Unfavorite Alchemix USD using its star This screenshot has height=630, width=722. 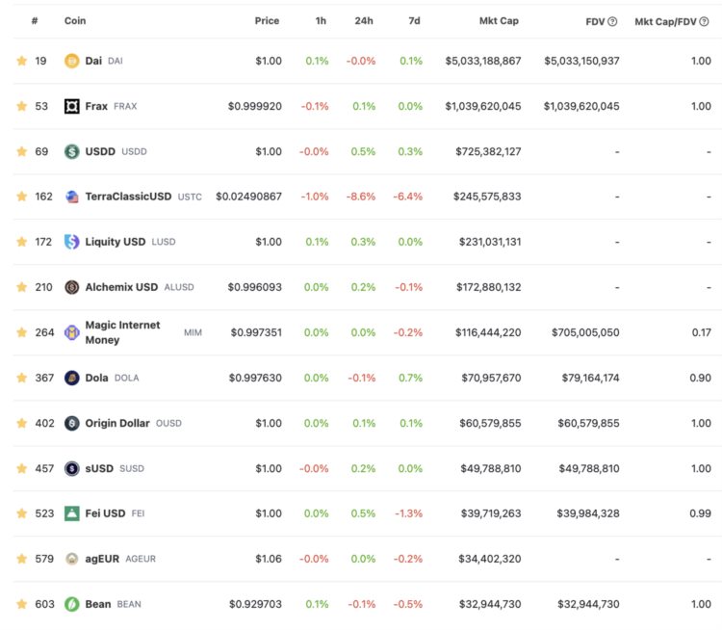(x=21, y=287)
